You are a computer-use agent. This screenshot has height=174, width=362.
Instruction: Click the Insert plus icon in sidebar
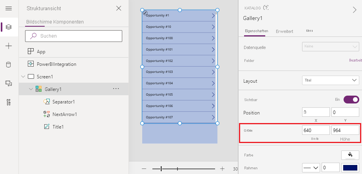pos(9,46)
